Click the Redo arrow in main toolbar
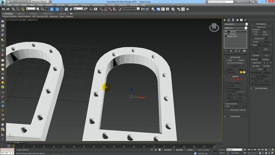275x155 pixels. tap(8, 9)
